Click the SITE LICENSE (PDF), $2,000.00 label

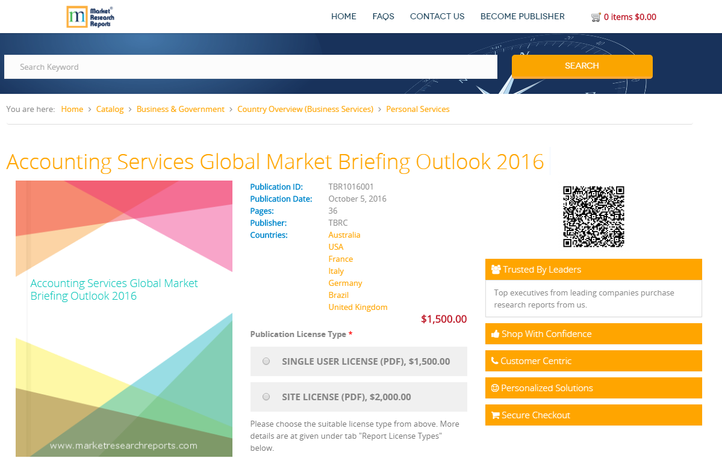coord(346,397)
